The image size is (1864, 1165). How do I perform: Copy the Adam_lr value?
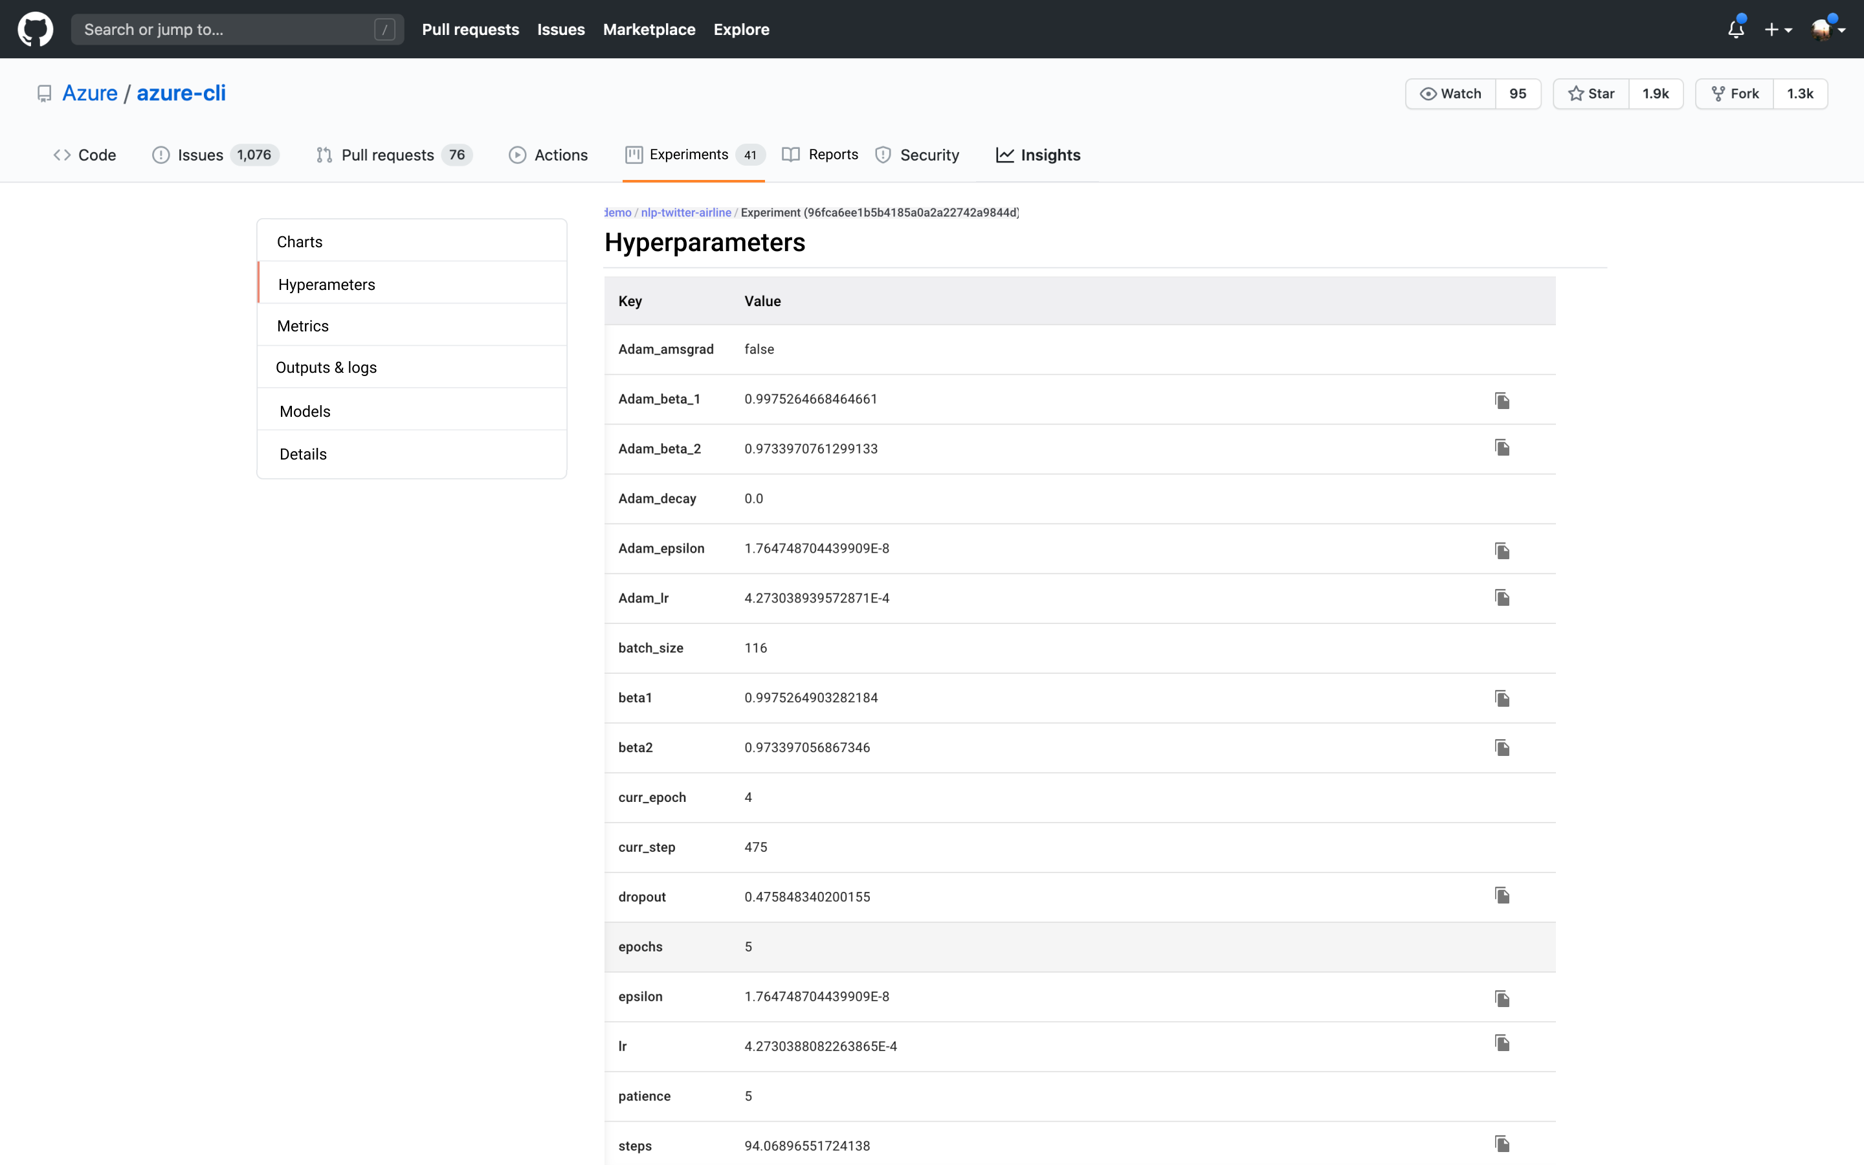click(x=1502, y=597)
